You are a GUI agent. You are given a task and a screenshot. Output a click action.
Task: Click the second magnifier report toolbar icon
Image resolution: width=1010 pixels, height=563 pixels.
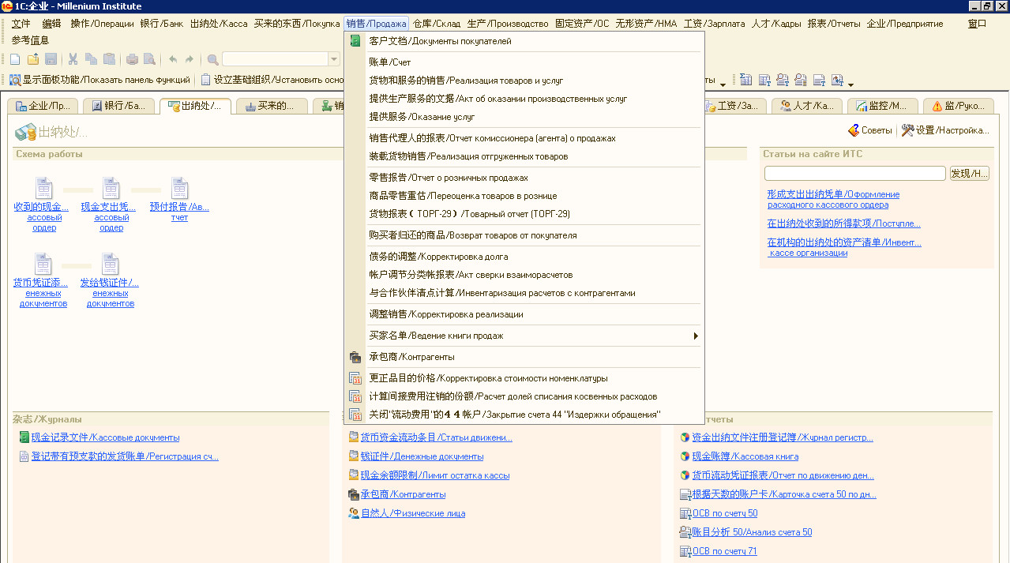[801, 80]
